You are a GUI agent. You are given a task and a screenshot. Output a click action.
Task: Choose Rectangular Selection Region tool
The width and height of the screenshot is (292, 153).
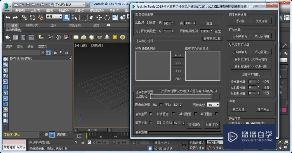(x=82, y=18)
